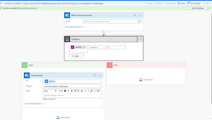Increase the body text indent
Screen dimensions: 212x120
(88, 91)
